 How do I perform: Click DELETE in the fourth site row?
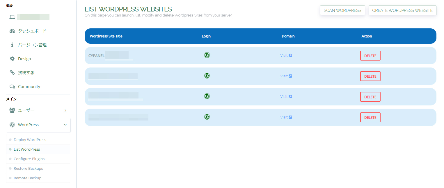pos(370,117)
